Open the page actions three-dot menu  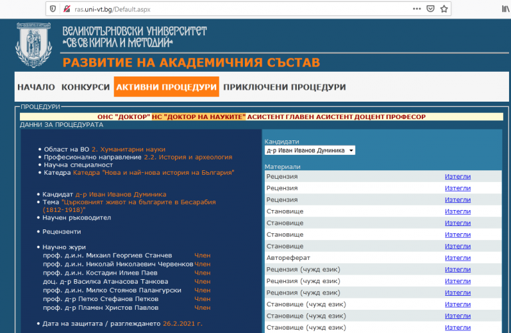(417, 9)
